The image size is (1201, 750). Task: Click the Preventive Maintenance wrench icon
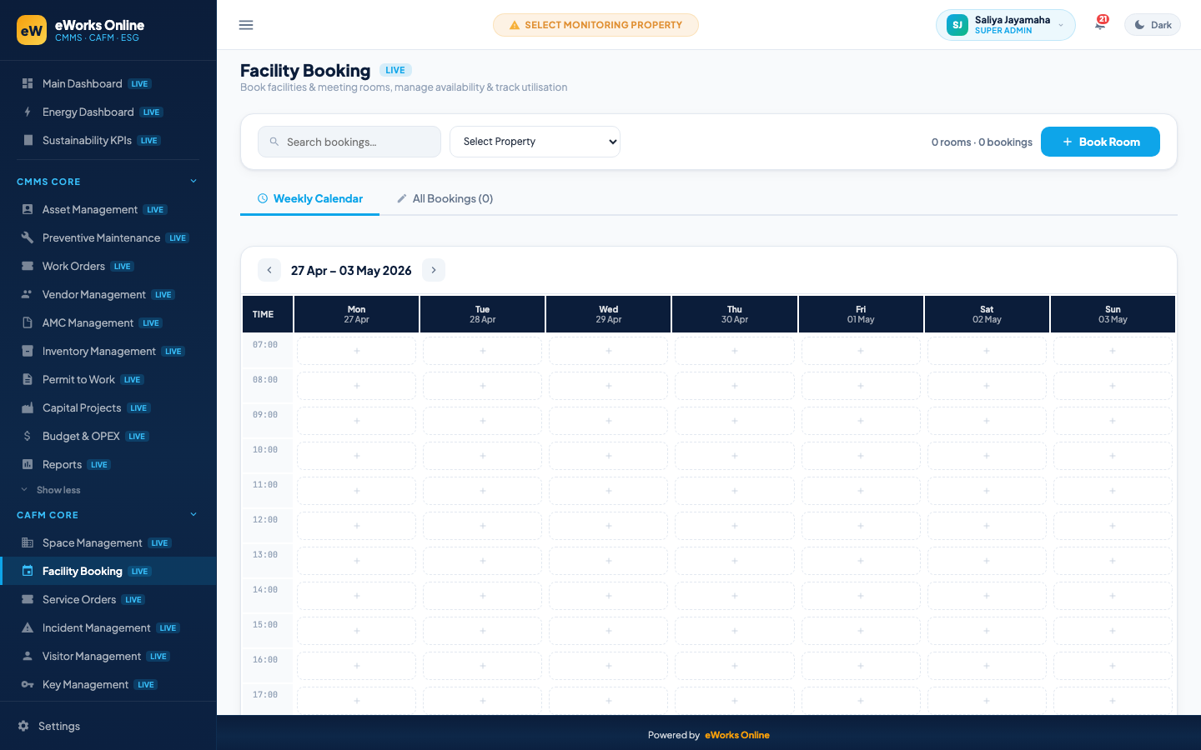click(x=28, y=237)
